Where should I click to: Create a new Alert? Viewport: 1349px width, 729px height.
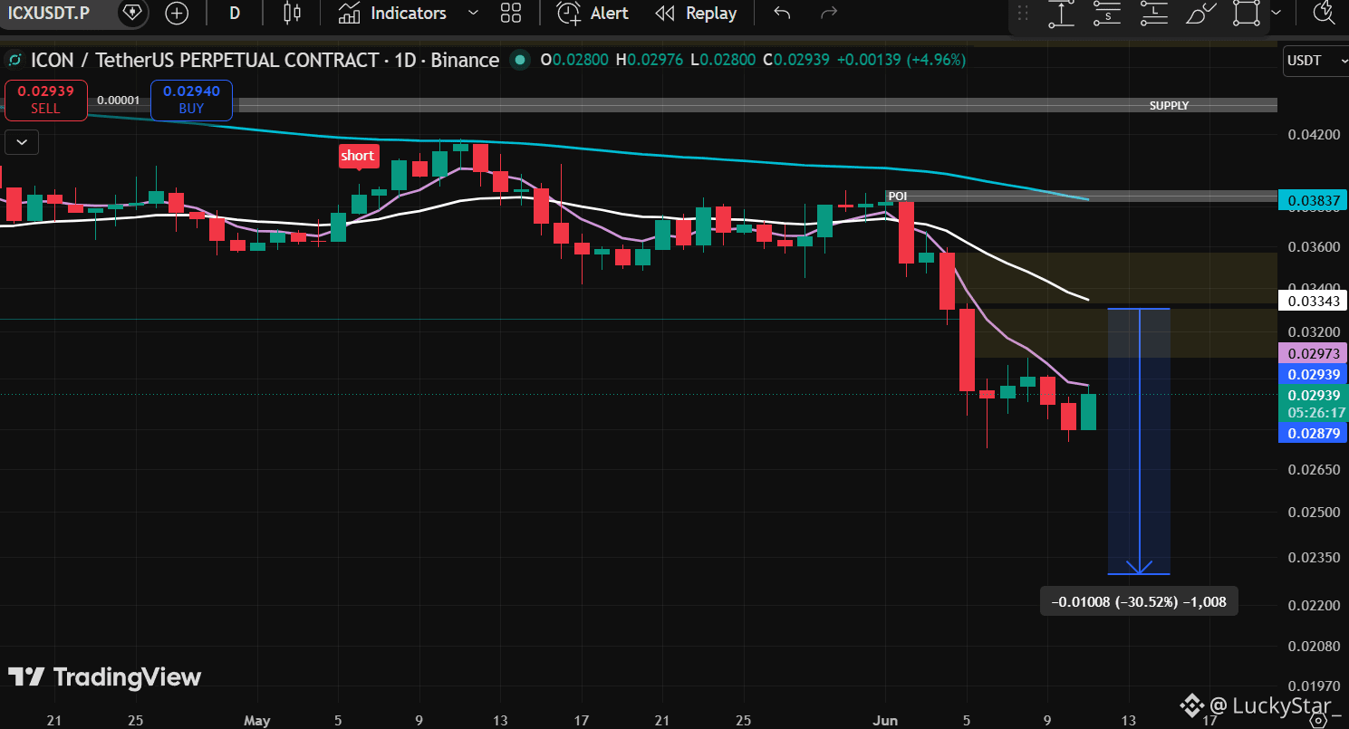point(593,13)
